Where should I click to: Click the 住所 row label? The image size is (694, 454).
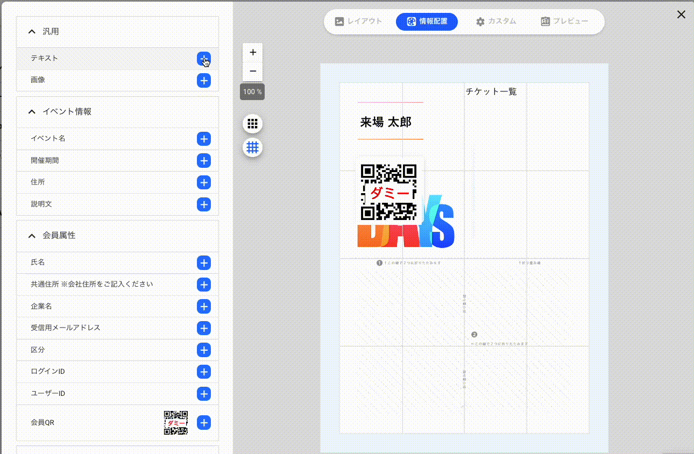click(38, 182)
